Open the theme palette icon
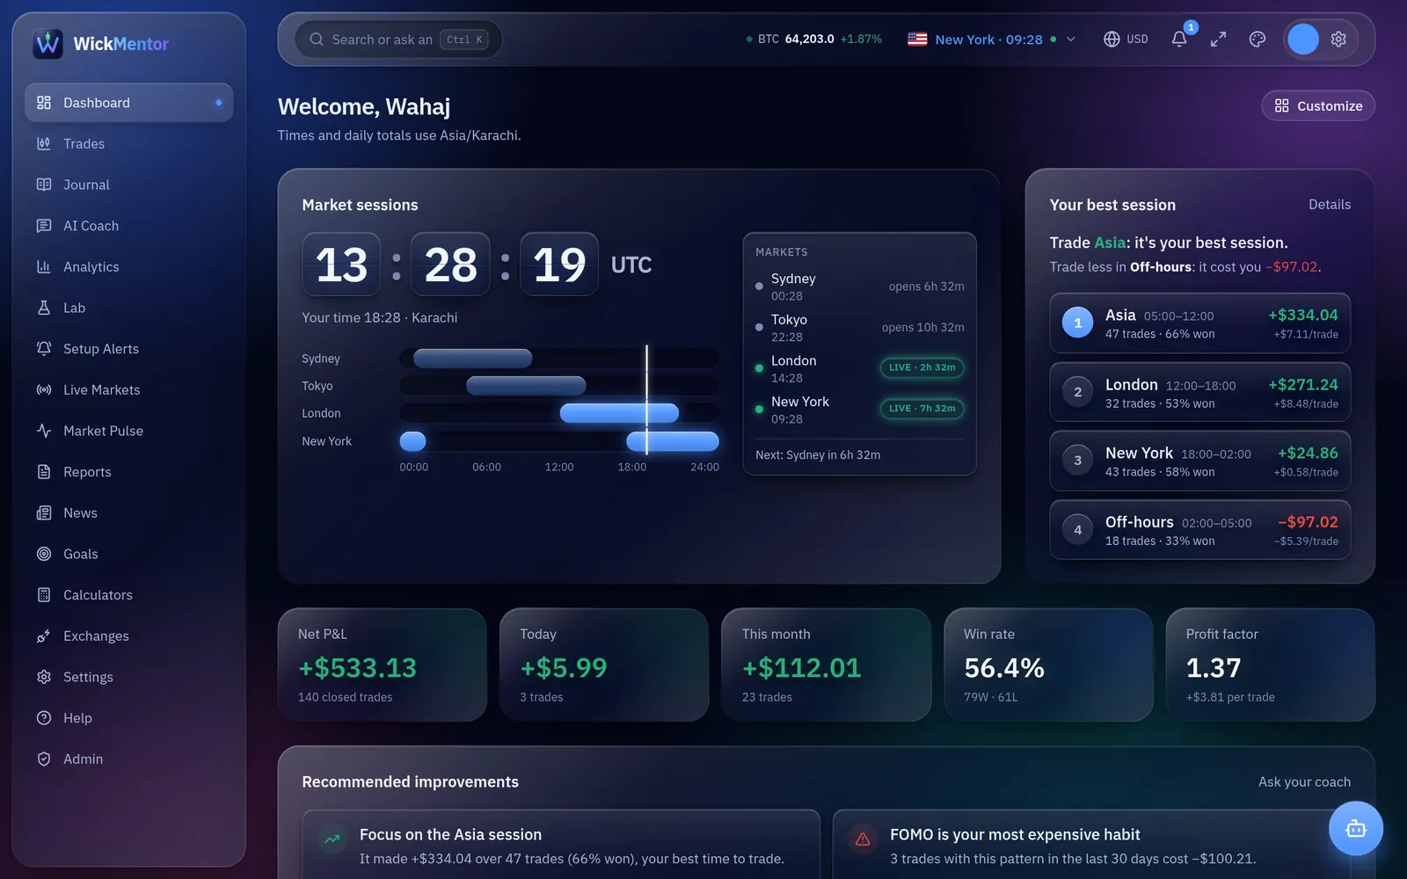The width and height of the screenshot is (1407, 879). tap(1258, 40)
